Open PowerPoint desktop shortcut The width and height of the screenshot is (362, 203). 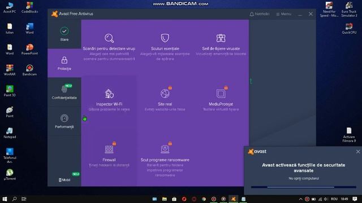pos(29,49)
